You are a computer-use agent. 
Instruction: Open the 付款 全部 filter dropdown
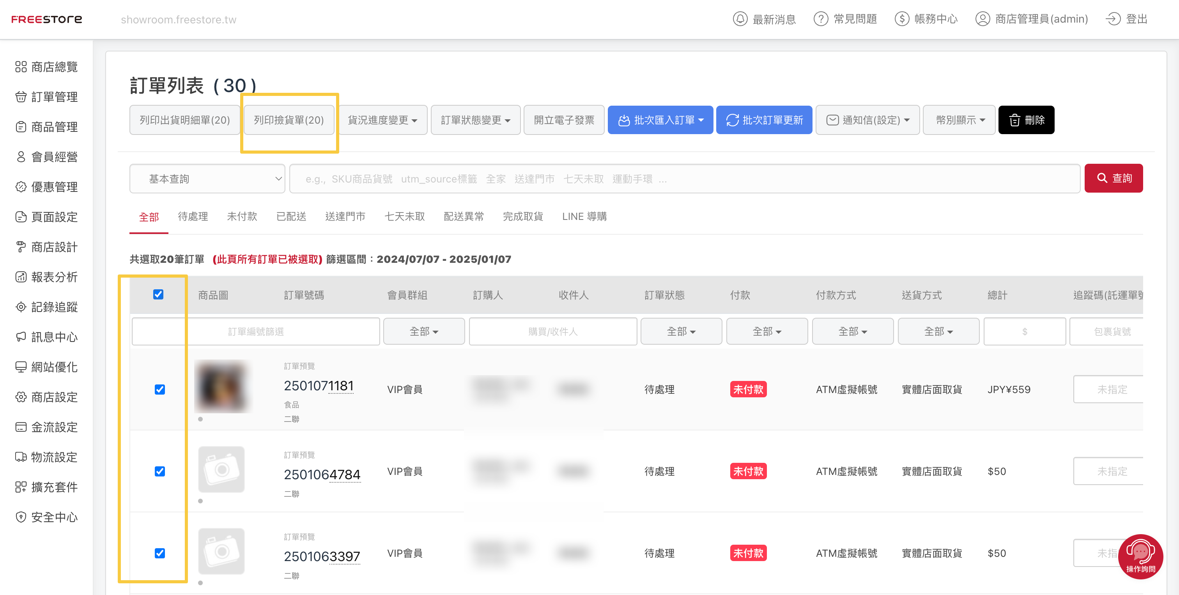coord(767,331)
